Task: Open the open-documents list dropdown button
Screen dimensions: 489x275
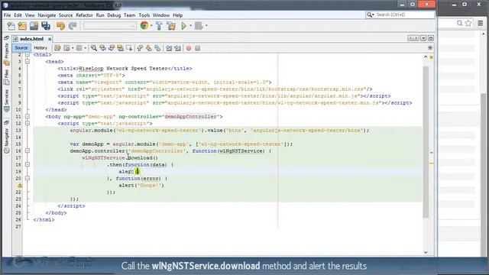Action: [x=423, y=38]
